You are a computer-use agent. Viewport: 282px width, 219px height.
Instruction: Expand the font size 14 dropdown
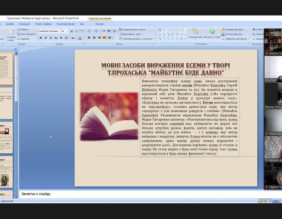pyautogui.click(x=67, y=31)
